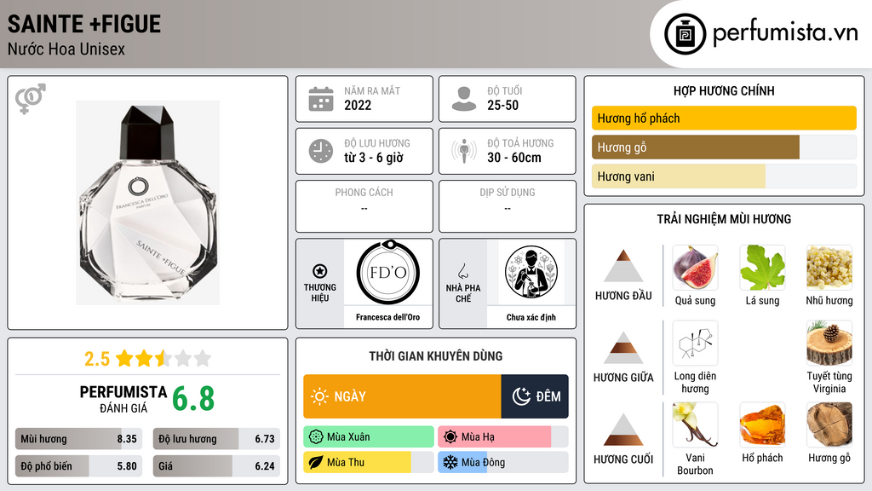Click the Quả sung fig fruit image
This screenshot has width=872, height=491.
point(695,268)
